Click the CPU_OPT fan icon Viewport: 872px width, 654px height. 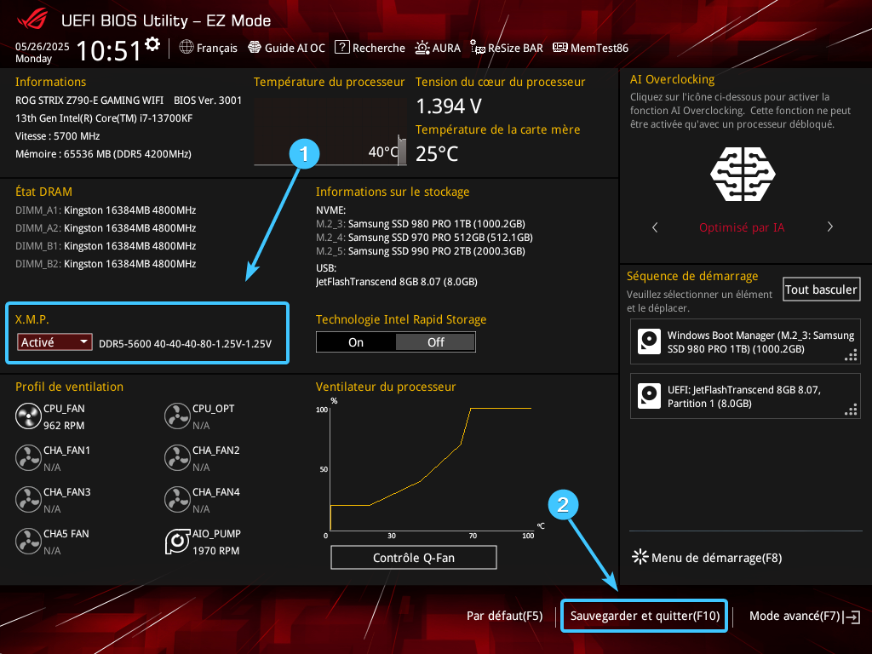177,416
